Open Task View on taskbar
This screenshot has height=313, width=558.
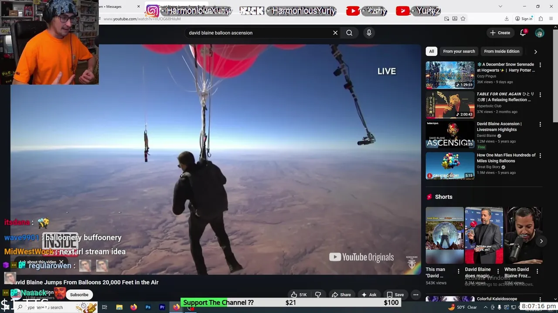coord(105,307)
